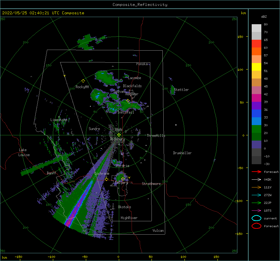Click the Limestone label
280x261 pixels.
59,120
